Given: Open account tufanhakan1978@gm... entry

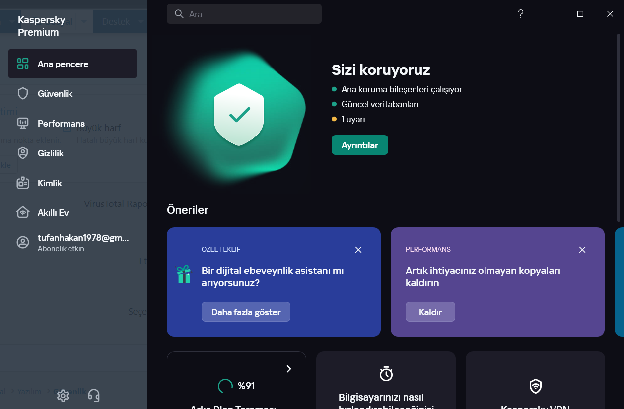Looking at the screenshot, I should click(72, 242).
